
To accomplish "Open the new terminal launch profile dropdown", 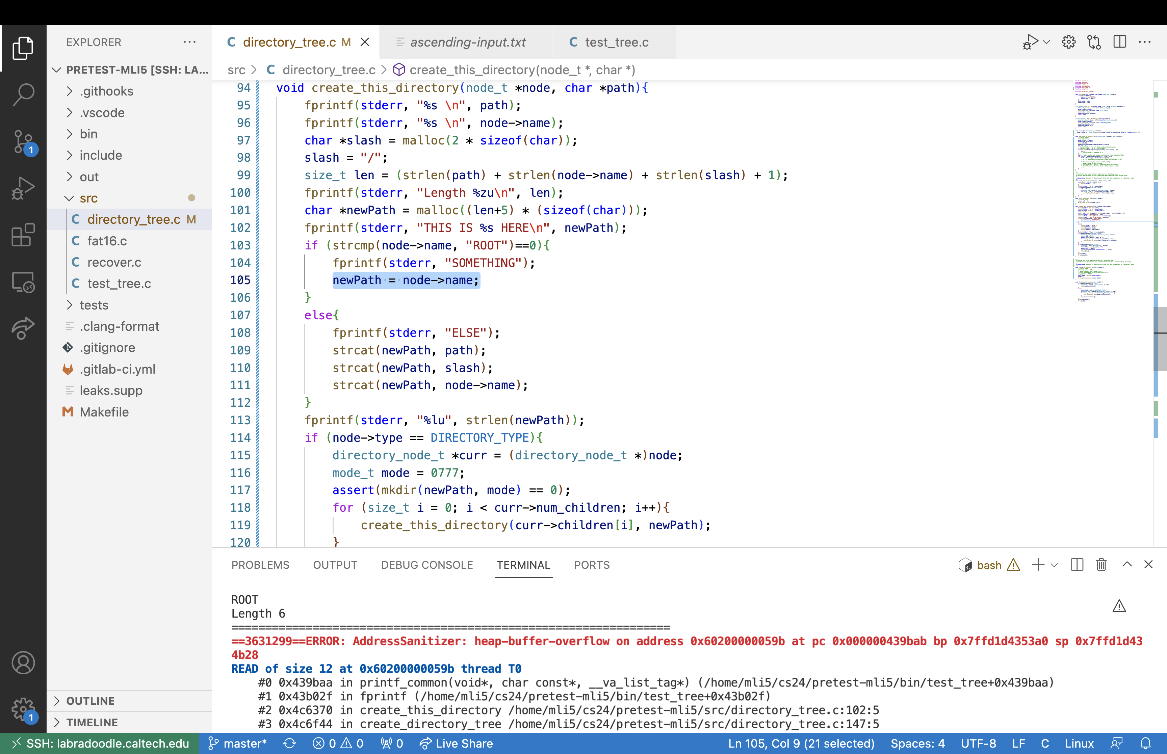I will pyautogui.click(x=1054, y=565).
